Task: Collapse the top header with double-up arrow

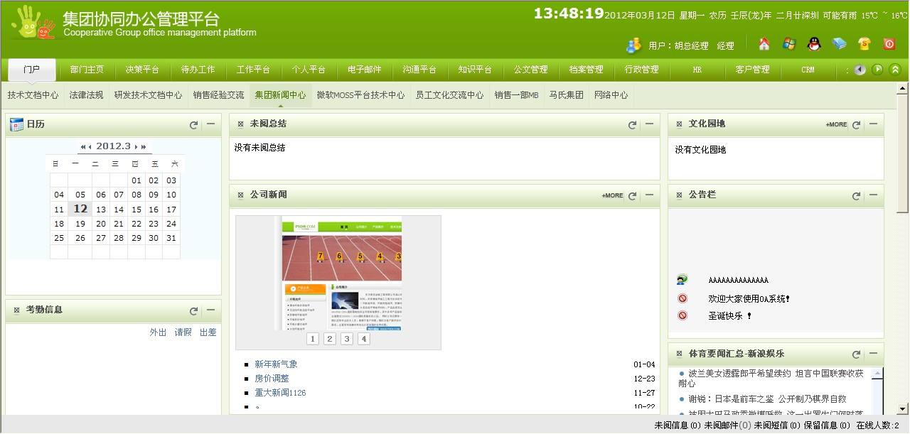Action: (x=895, y=70)
